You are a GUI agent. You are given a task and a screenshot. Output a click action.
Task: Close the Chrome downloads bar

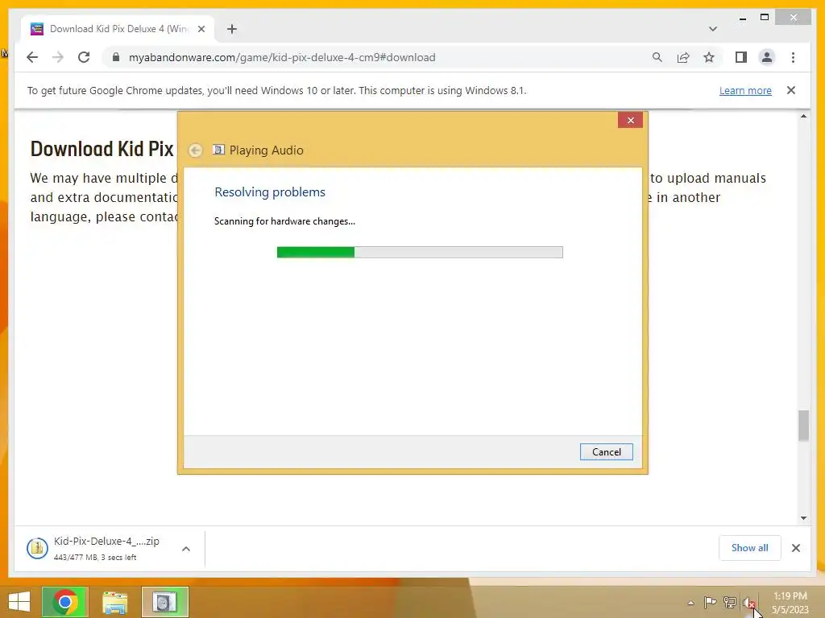coord(795,548)
